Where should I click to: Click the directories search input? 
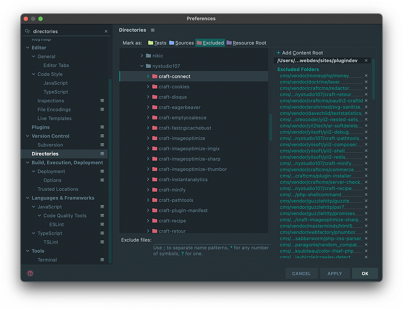point(67,31)
